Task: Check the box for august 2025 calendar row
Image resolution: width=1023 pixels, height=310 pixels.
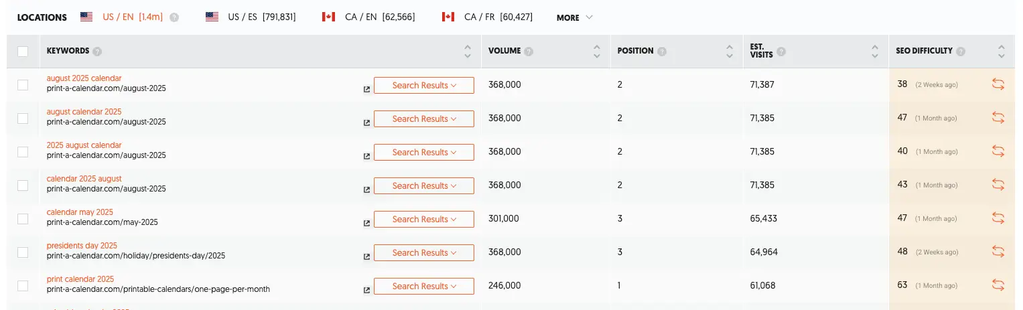Action: coord(23,85)
